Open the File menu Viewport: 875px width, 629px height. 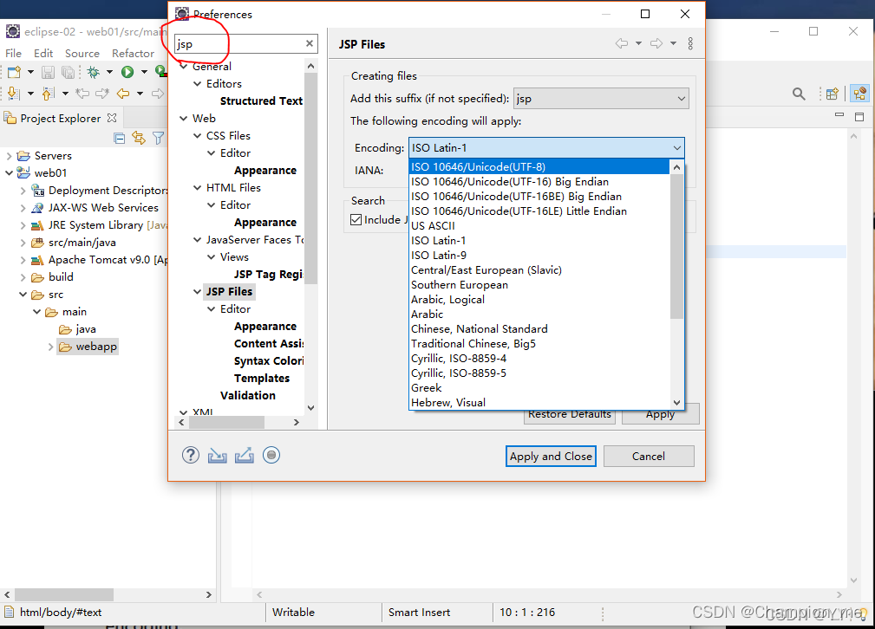pyautogui.click(x=13, y=53)
